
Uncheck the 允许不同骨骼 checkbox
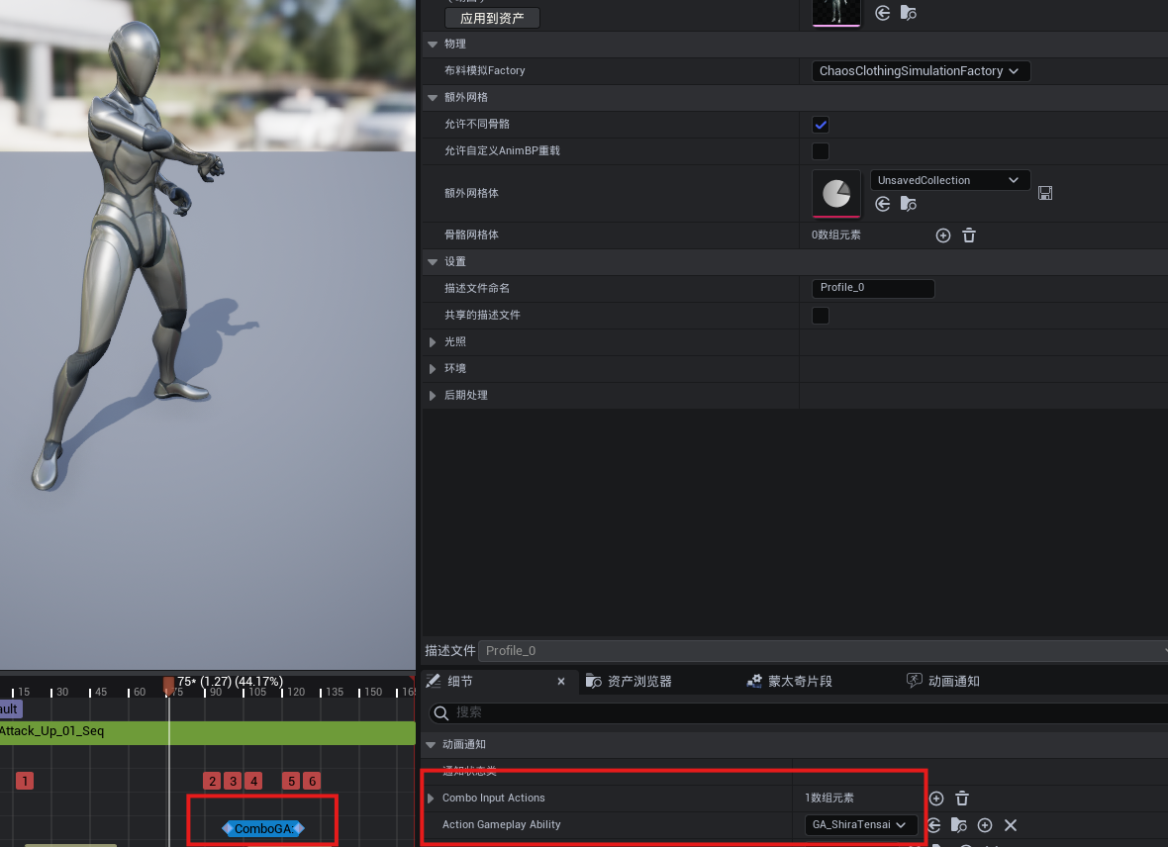(x=820, y=125)
